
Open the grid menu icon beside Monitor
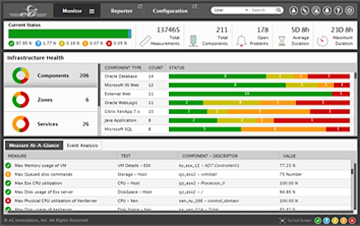point(92,11)
